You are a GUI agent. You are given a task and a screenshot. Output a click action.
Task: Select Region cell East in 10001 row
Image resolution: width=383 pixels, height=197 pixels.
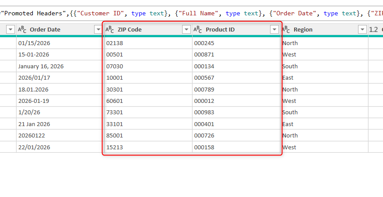(324, 78)
